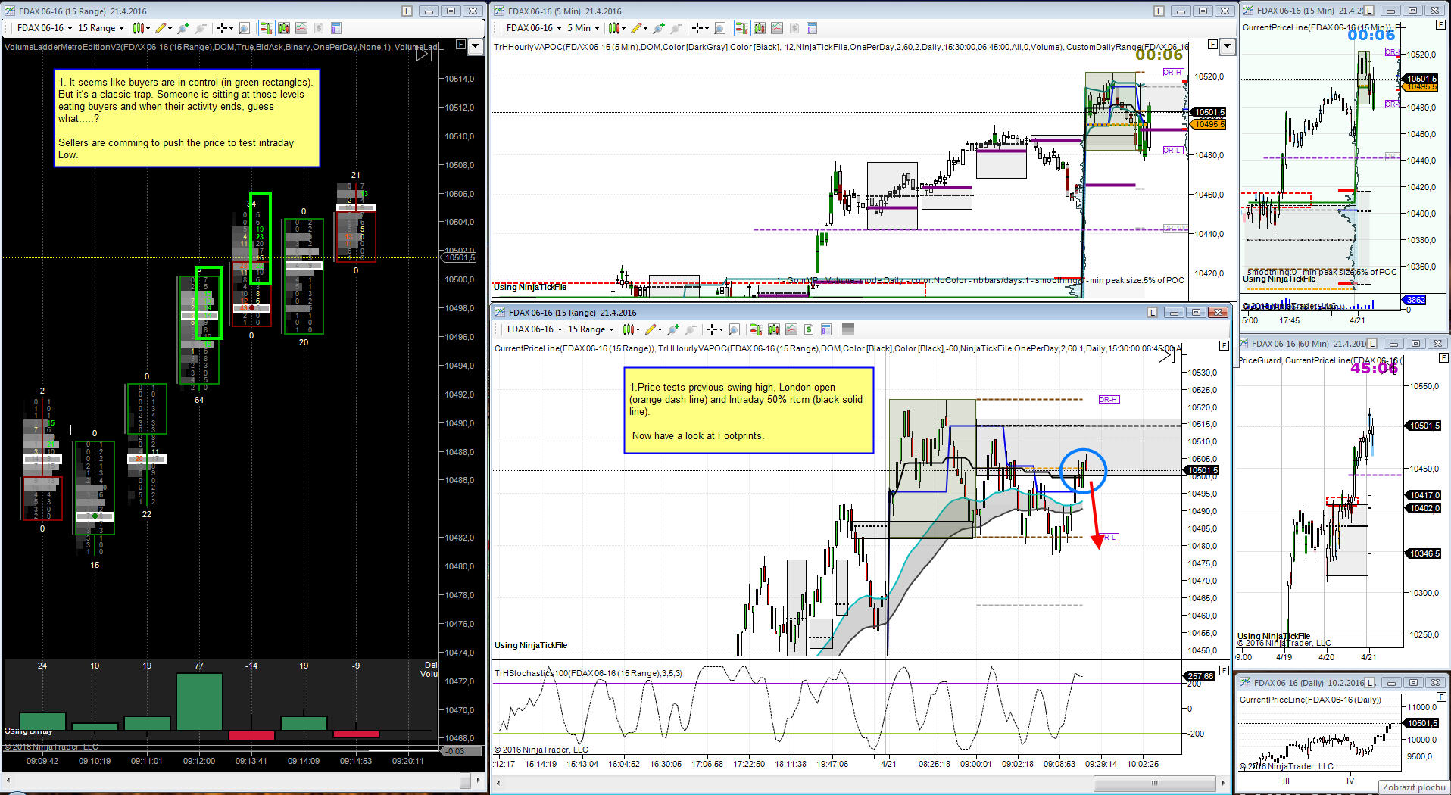Toggle L link button on left Range chart
Viewport: 1451px width, 795px height.
[407, 11]
